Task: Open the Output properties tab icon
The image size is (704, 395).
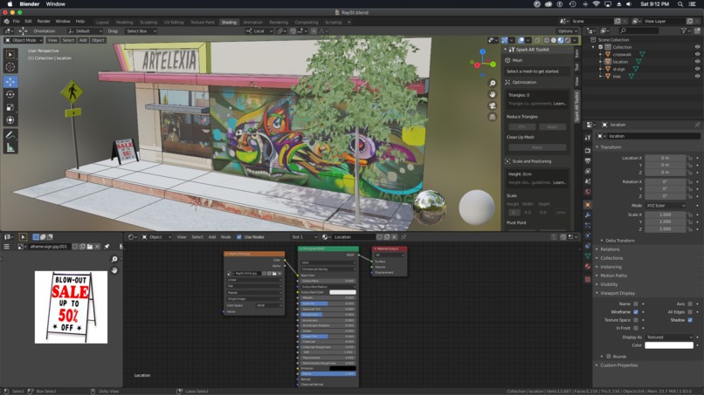Action: pos(587,161)
